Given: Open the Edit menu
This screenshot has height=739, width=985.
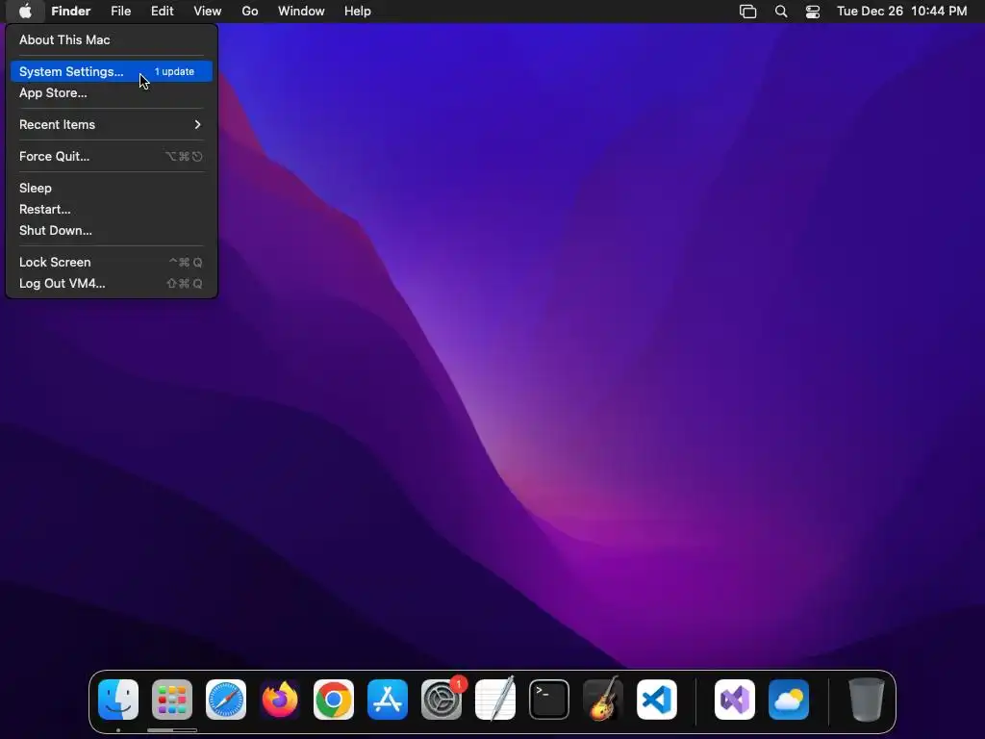Looking at the screenshot, I should click(x=162, y=12).
